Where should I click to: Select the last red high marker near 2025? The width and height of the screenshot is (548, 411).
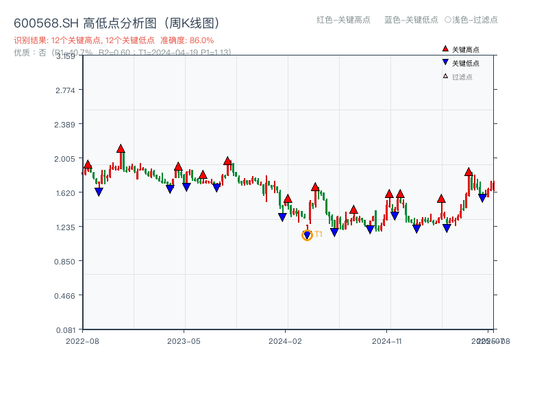coord(469,172)
